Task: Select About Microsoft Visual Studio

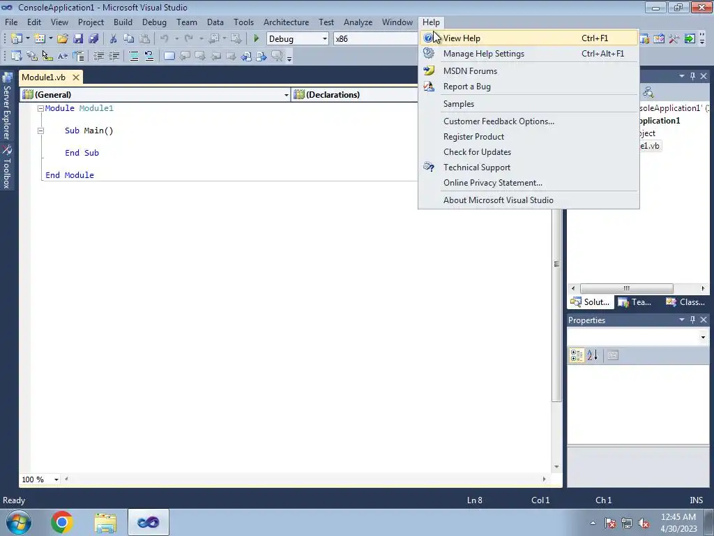Action: point(529,200)
